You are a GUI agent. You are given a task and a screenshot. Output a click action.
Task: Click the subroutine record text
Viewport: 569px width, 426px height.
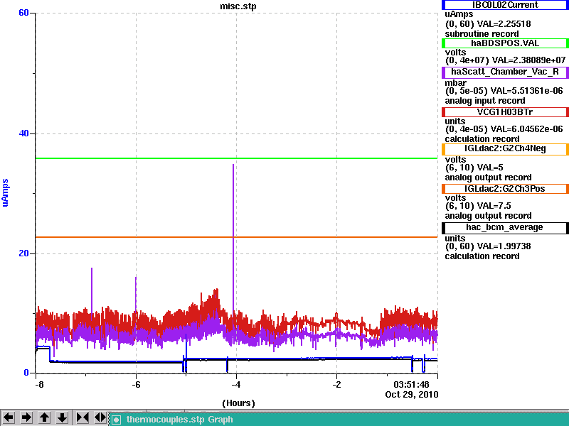tap(482, 34)
